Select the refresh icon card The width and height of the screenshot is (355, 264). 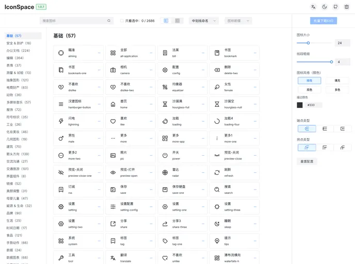point(234,172)
